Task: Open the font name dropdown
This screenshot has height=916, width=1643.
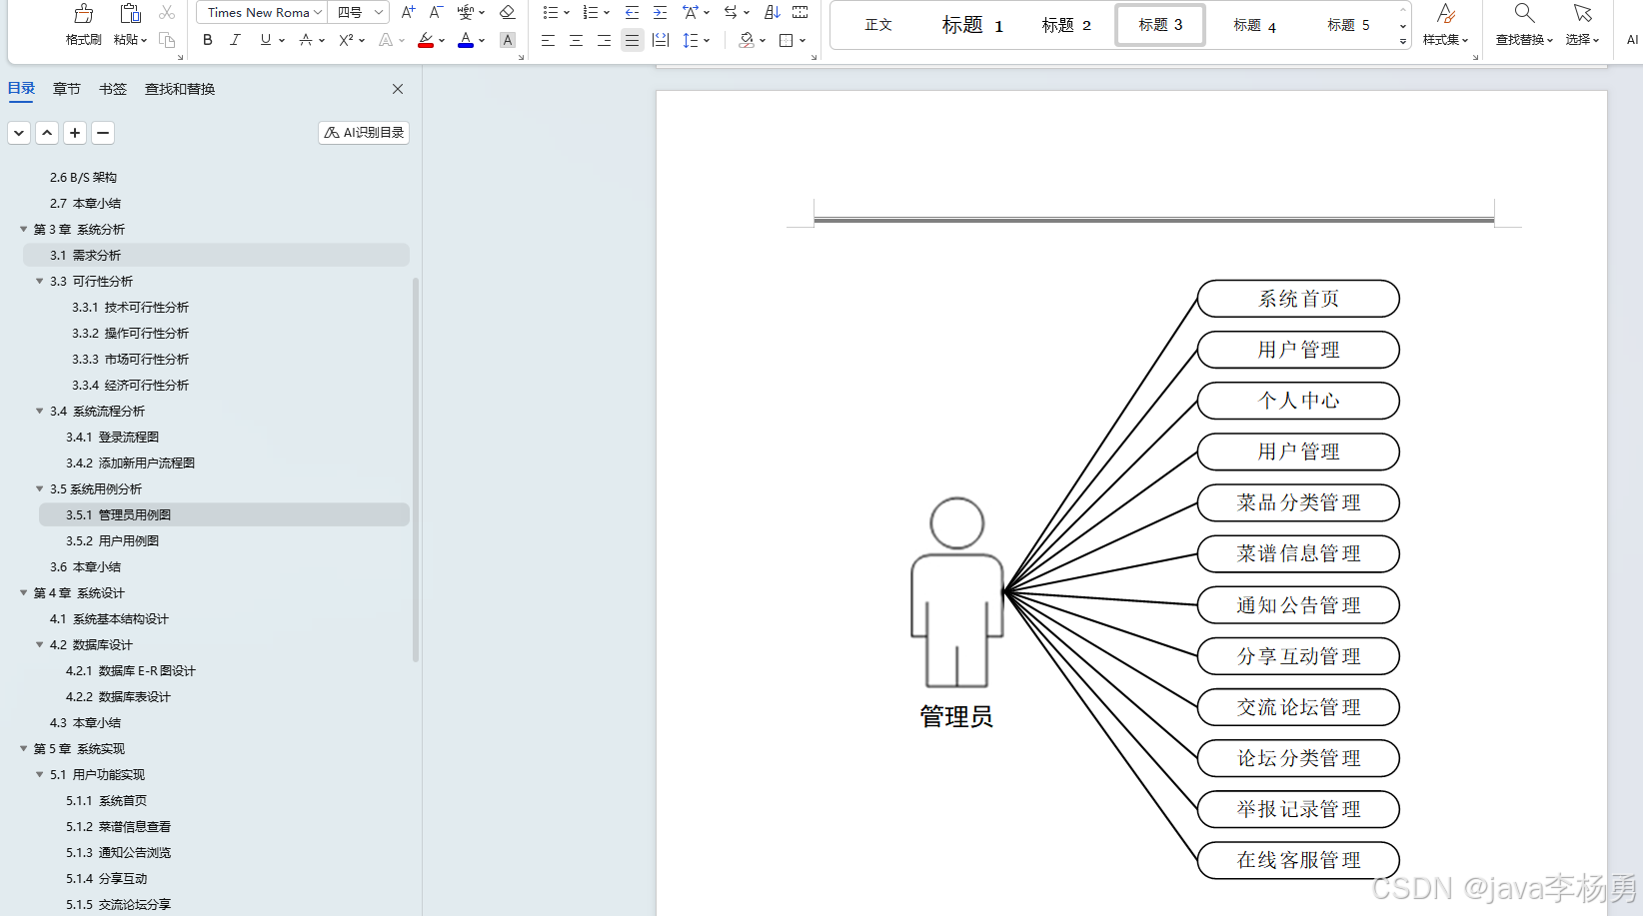Action: point(318,12)
